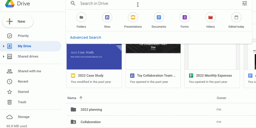Click the New button
This screenshot has width=256, height=128.
click(x=18, y=22)
